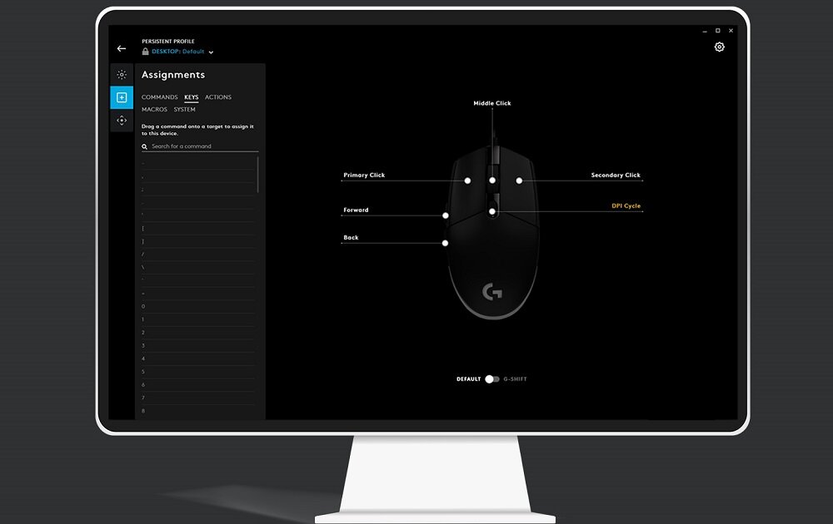Click the G logo on the mouse
The image size is (833, 524).
492,292
